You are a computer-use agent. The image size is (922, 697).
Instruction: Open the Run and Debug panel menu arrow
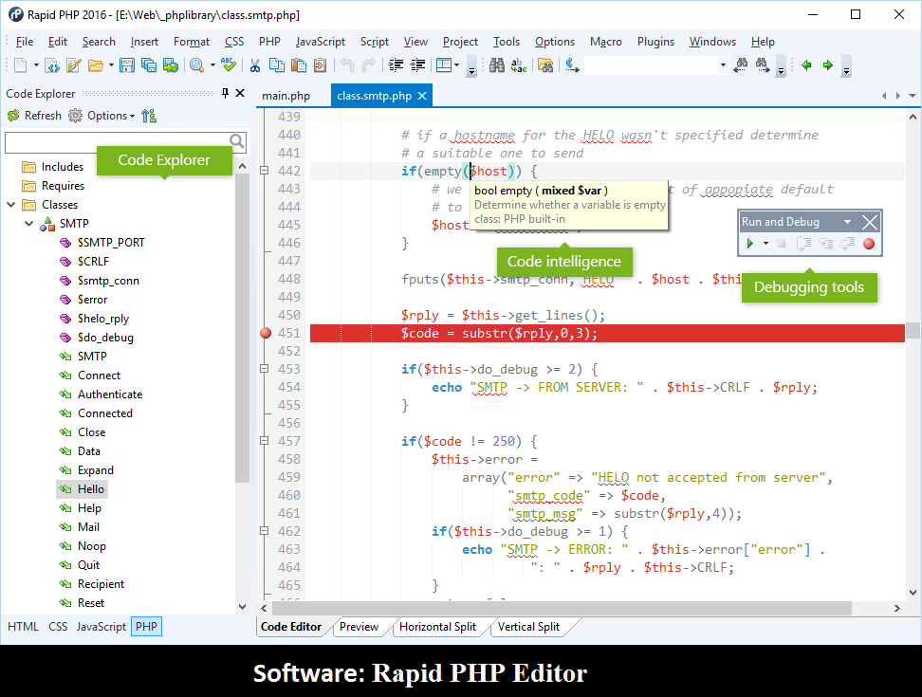(x=847, y=222)
